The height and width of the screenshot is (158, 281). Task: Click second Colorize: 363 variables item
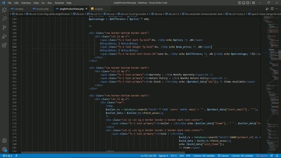pyautogui.click(x=242, y=156)
